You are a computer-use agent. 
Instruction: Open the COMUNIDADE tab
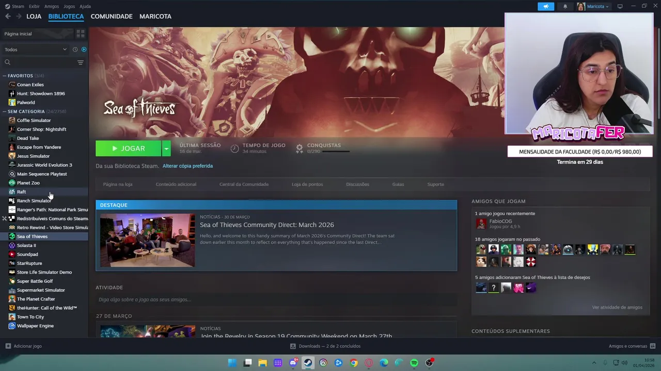click(112, 16)
